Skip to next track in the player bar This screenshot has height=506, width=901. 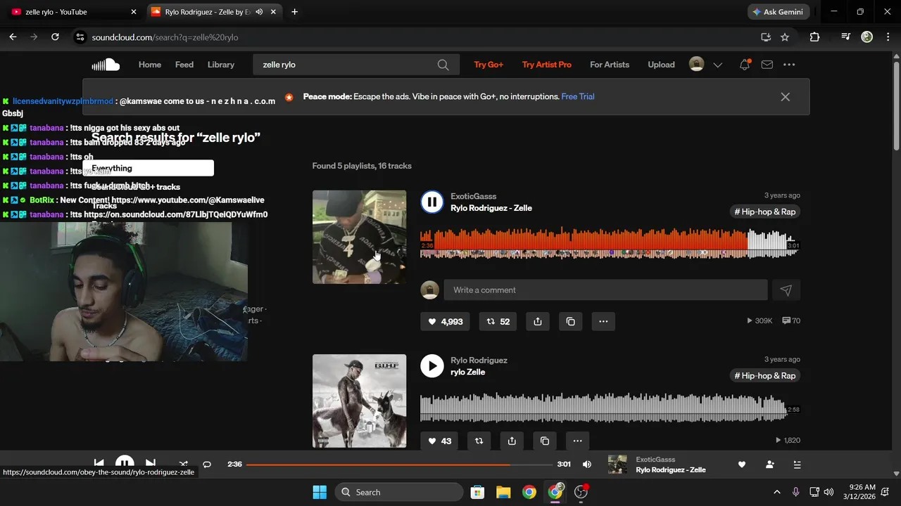tap(150, 464)
